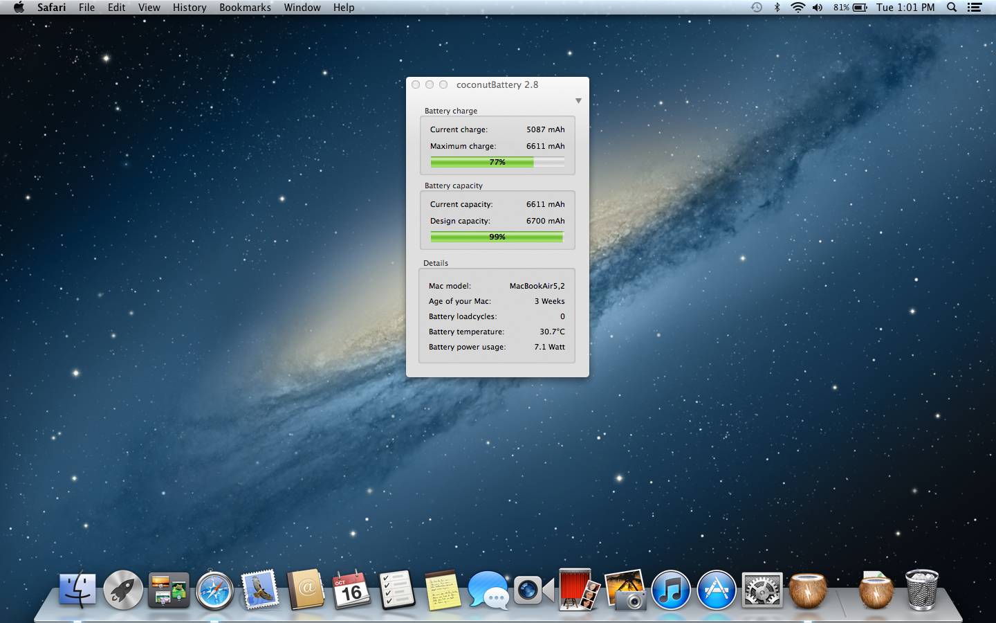Click the volume speaker icon
This screenshot has width=996, height=623.
[x=818, y=8]
